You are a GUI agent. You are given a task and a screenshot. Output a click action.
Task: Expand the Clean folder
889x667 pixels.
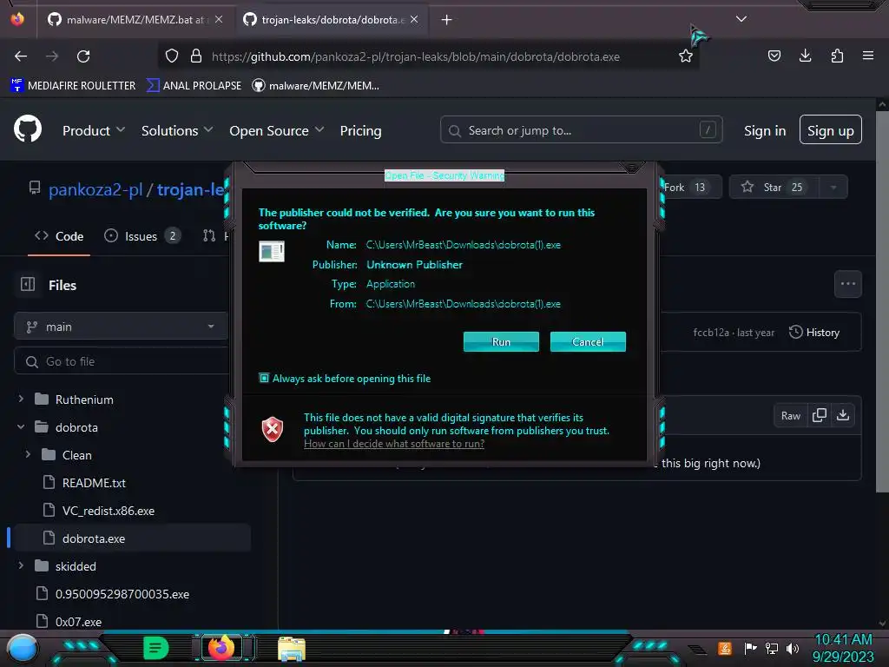[x=28, y=454]
